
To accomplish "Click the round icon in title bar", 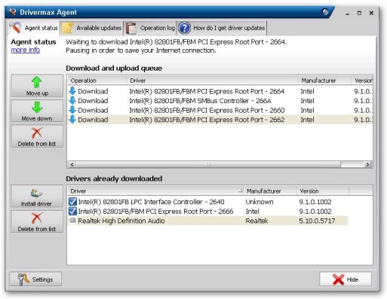I will [325, 12].
